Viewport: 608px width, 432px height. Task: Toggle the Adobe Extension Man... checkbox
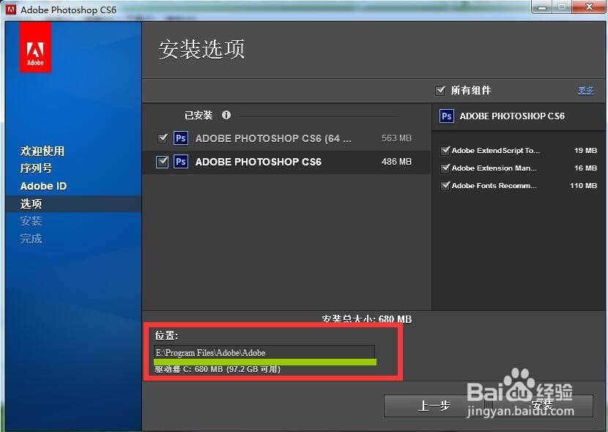point(445,168)
